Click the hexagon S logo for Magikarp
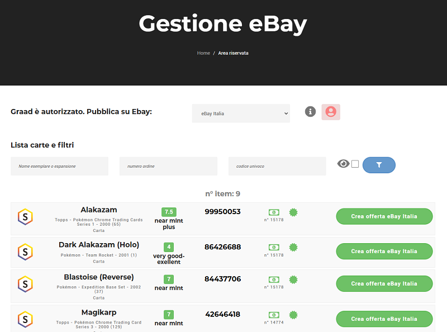Viewport: 447px width, 332px height. tap(25, 319)
